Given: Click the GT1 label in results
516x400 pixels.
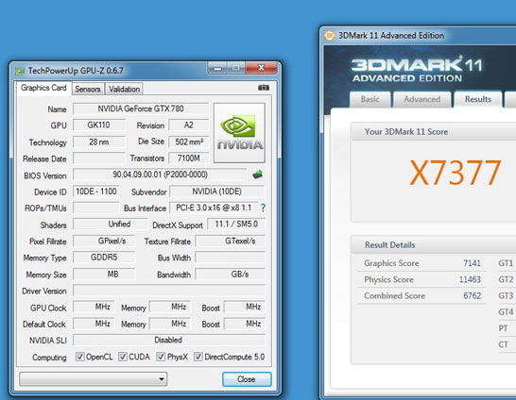Looking at the screenshot, I should click(506, 263).
